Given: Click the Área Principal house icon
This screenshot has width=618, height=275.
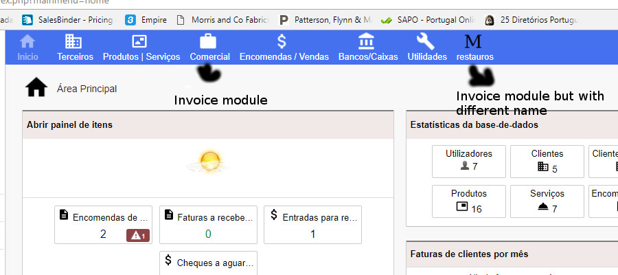Looking at the screenshot, I should (x=36, y=87).
